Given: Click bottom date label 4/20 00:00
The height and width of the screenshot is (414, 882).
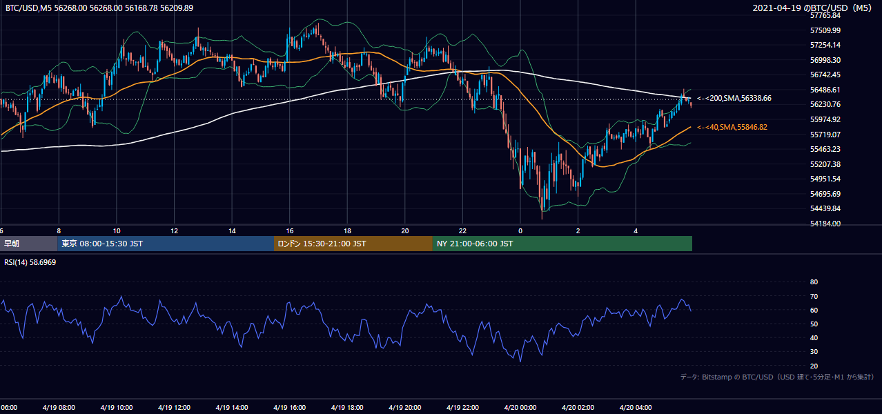Looking at the screenshot, I should coord(520,408).
